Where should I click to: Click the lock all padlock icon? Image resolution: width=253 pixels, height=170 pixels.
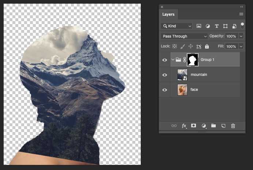point(207,46)
